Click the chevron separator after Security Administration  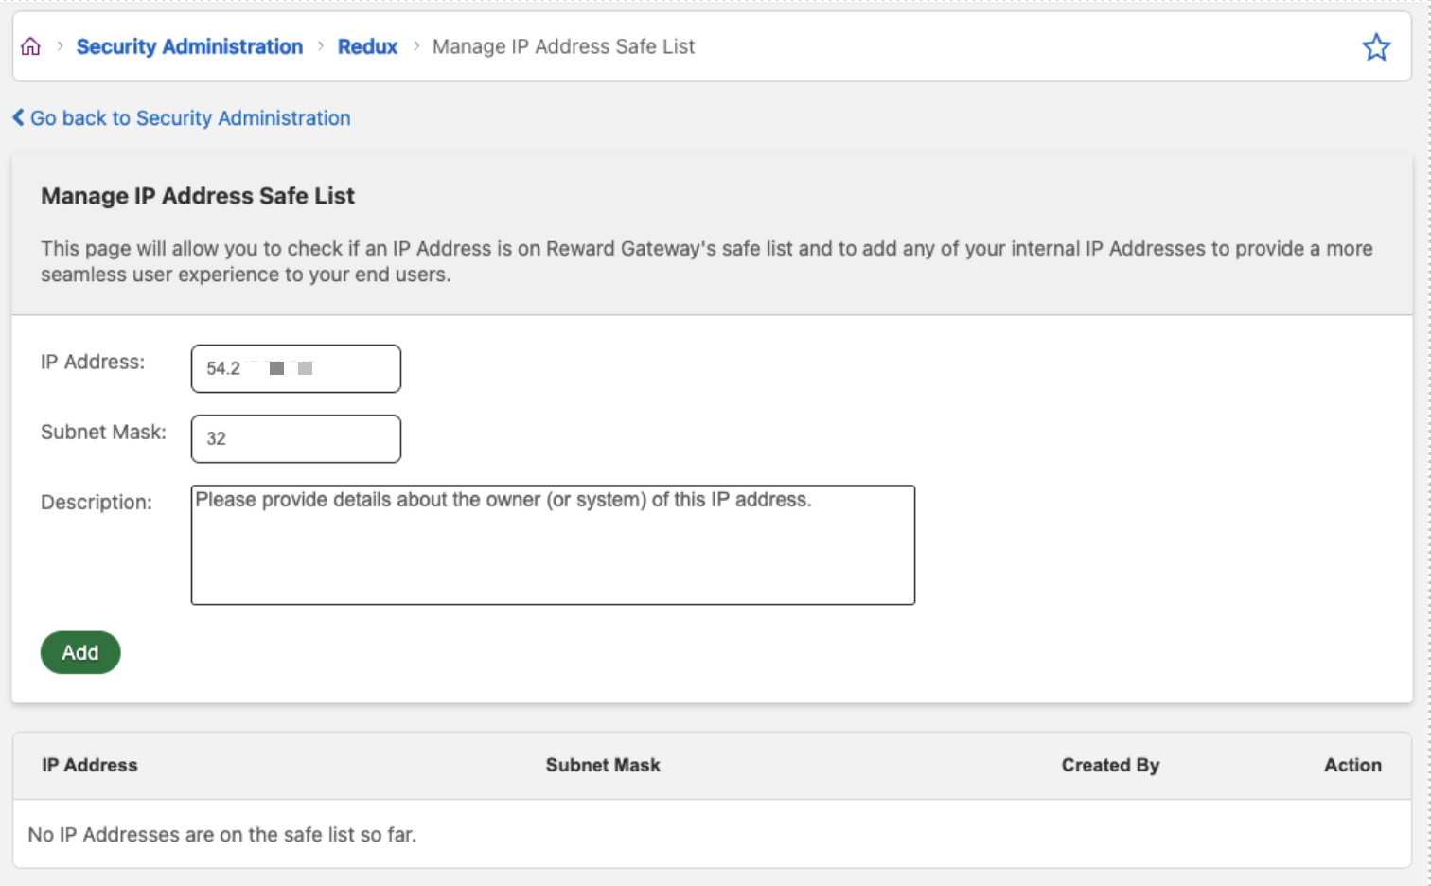(x=320, y=45)
